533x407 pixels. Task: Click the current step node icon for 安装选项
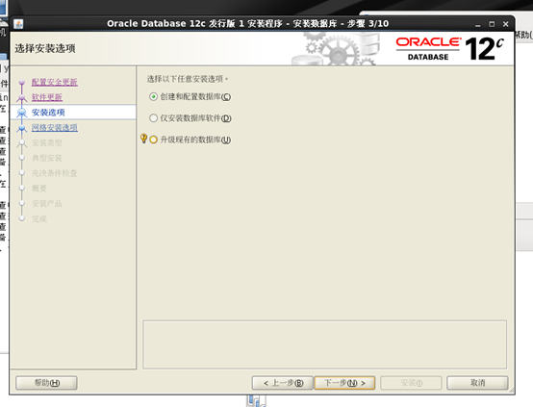[22, 113]
